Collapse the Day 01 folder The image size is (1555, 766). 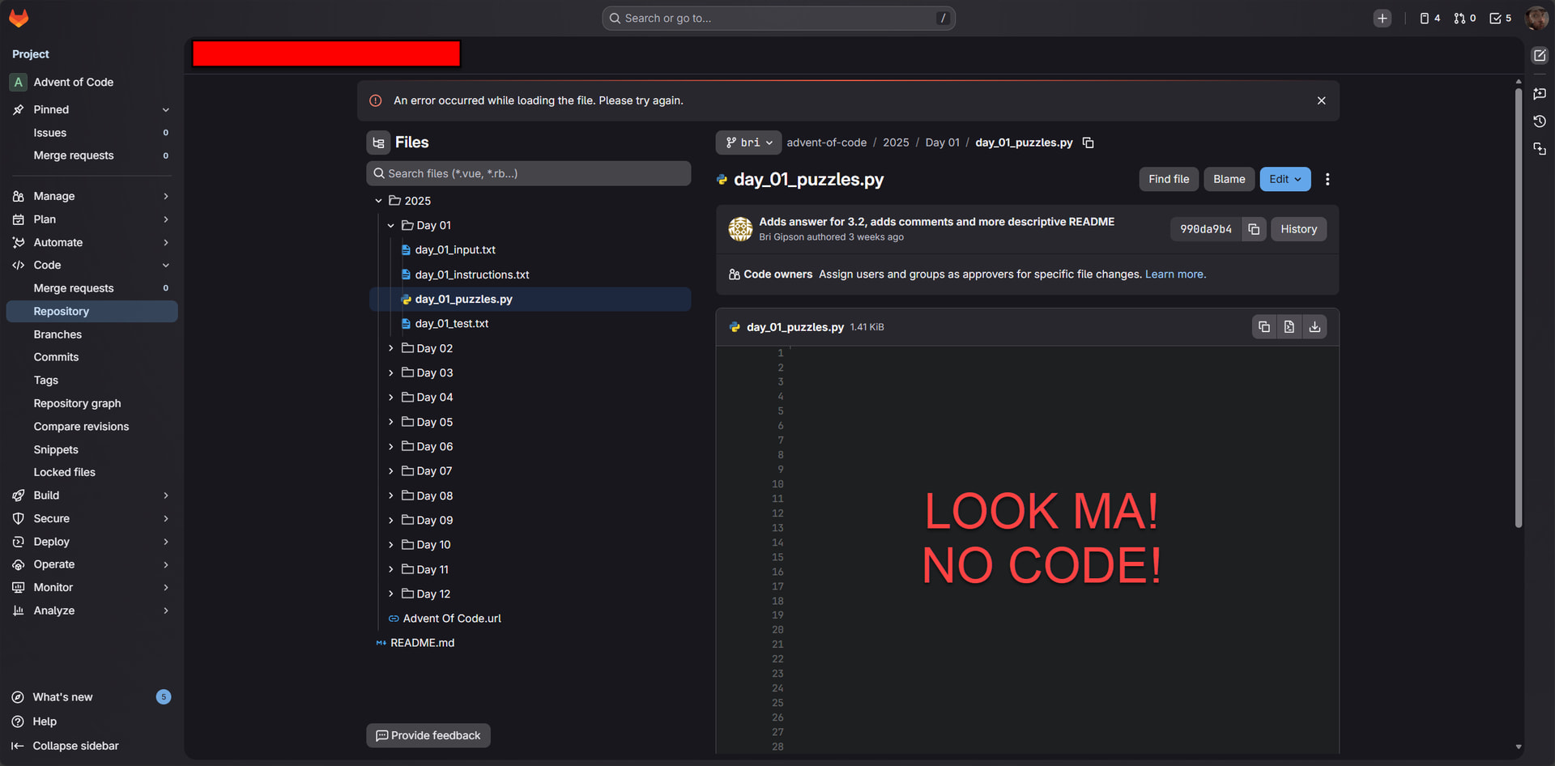pyautogui.click(x=390, y=226)
